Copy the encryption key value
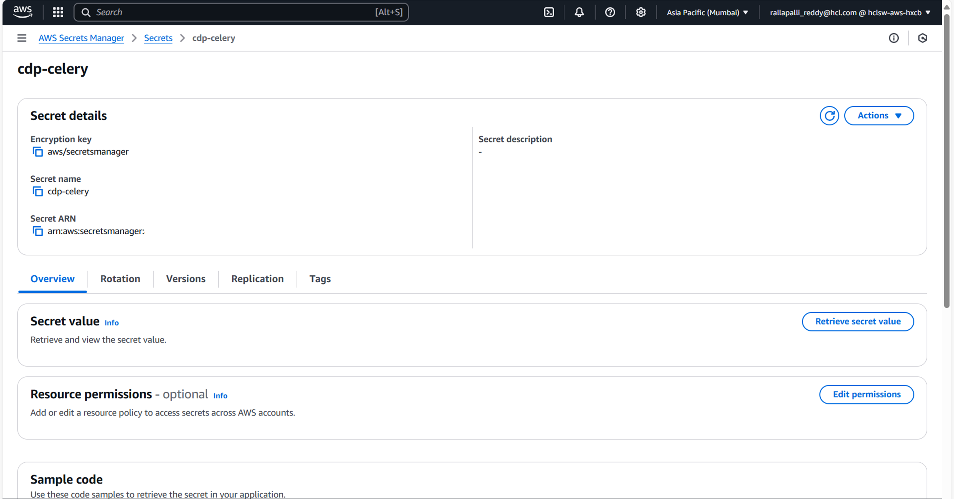The image size is (954, 499). tap(38, 152)
